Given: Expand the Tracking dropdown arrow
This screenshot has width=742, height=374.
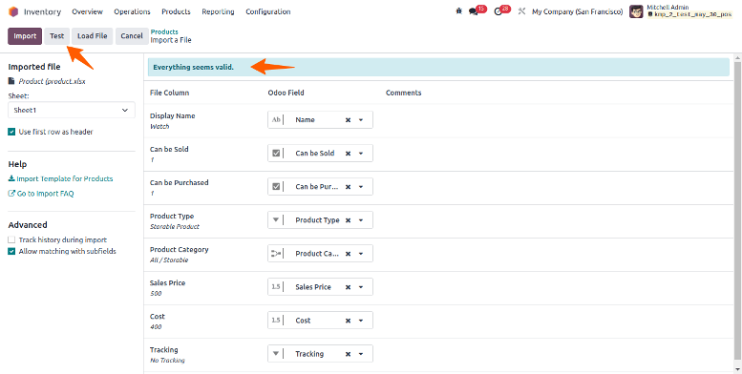Looking at the screenshot, I should coord(361,354).
